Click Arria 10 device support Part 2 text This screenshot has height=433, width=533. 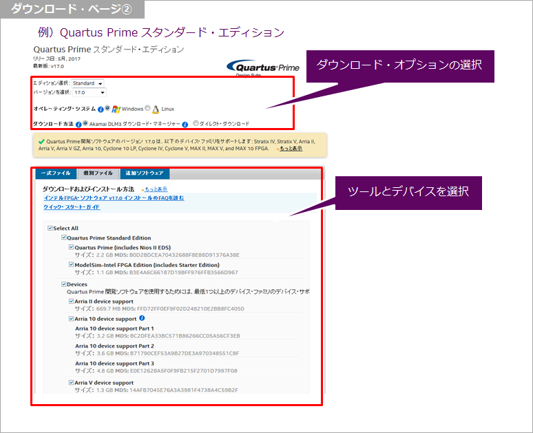point(114,346)
